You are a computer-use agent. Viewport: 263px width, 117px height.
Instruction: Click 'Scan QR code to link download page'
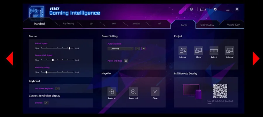220,102
